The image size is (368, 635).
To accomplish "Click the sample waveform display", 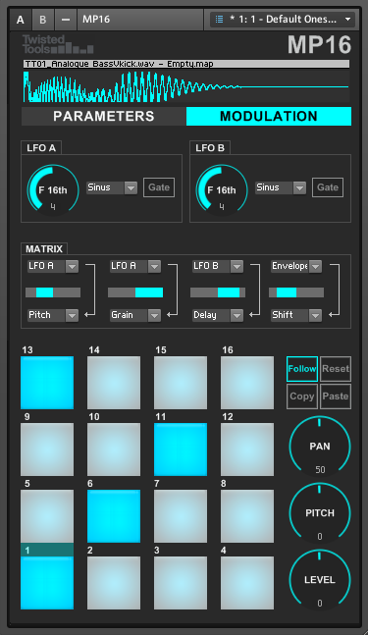I will [186, 86].
